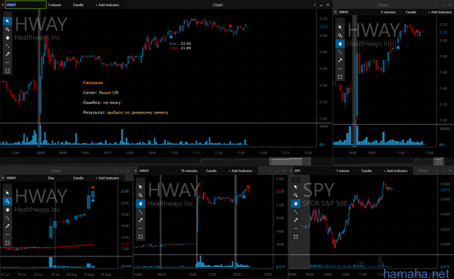Open the 1 minute timeframe dropdown for the main HWAY chart

click(59, 5)
